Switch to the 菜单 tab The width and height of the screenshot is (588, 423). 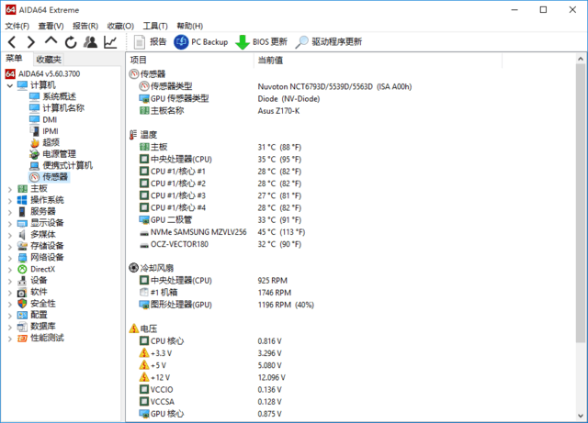(x=15, y=59)
